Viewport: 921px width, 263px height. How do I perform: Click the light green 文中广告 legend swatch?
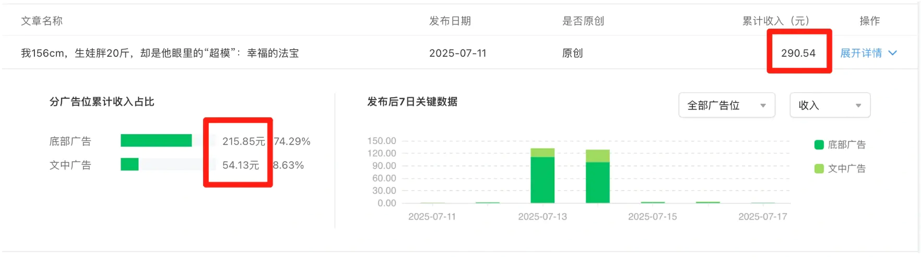tap(819, 169)
